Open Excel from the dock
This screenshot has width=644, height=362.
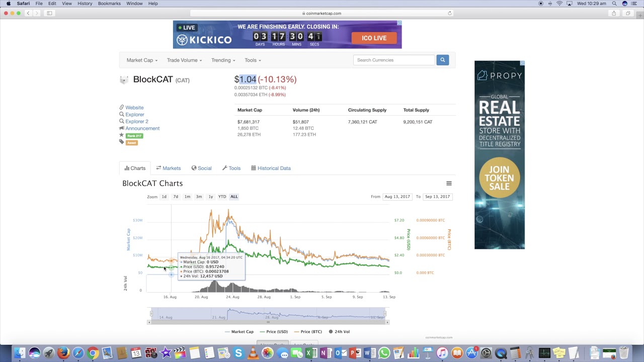pyautogui.click(x=311, y=353)
